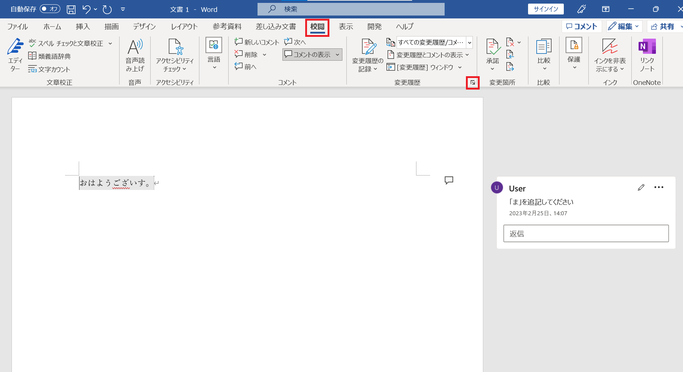Switch to デザイン tab
The image size is (683, 372).
click(x=144, y=27)
